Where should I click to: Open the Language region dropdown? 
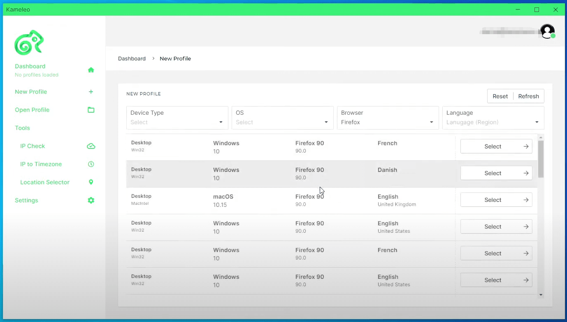pyautogui.click(x=493, y=118)
